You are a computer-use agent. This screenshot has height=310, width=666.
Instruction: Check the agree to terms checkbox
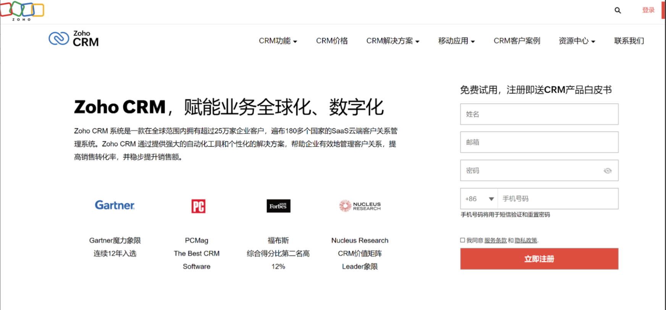(462, 240)
